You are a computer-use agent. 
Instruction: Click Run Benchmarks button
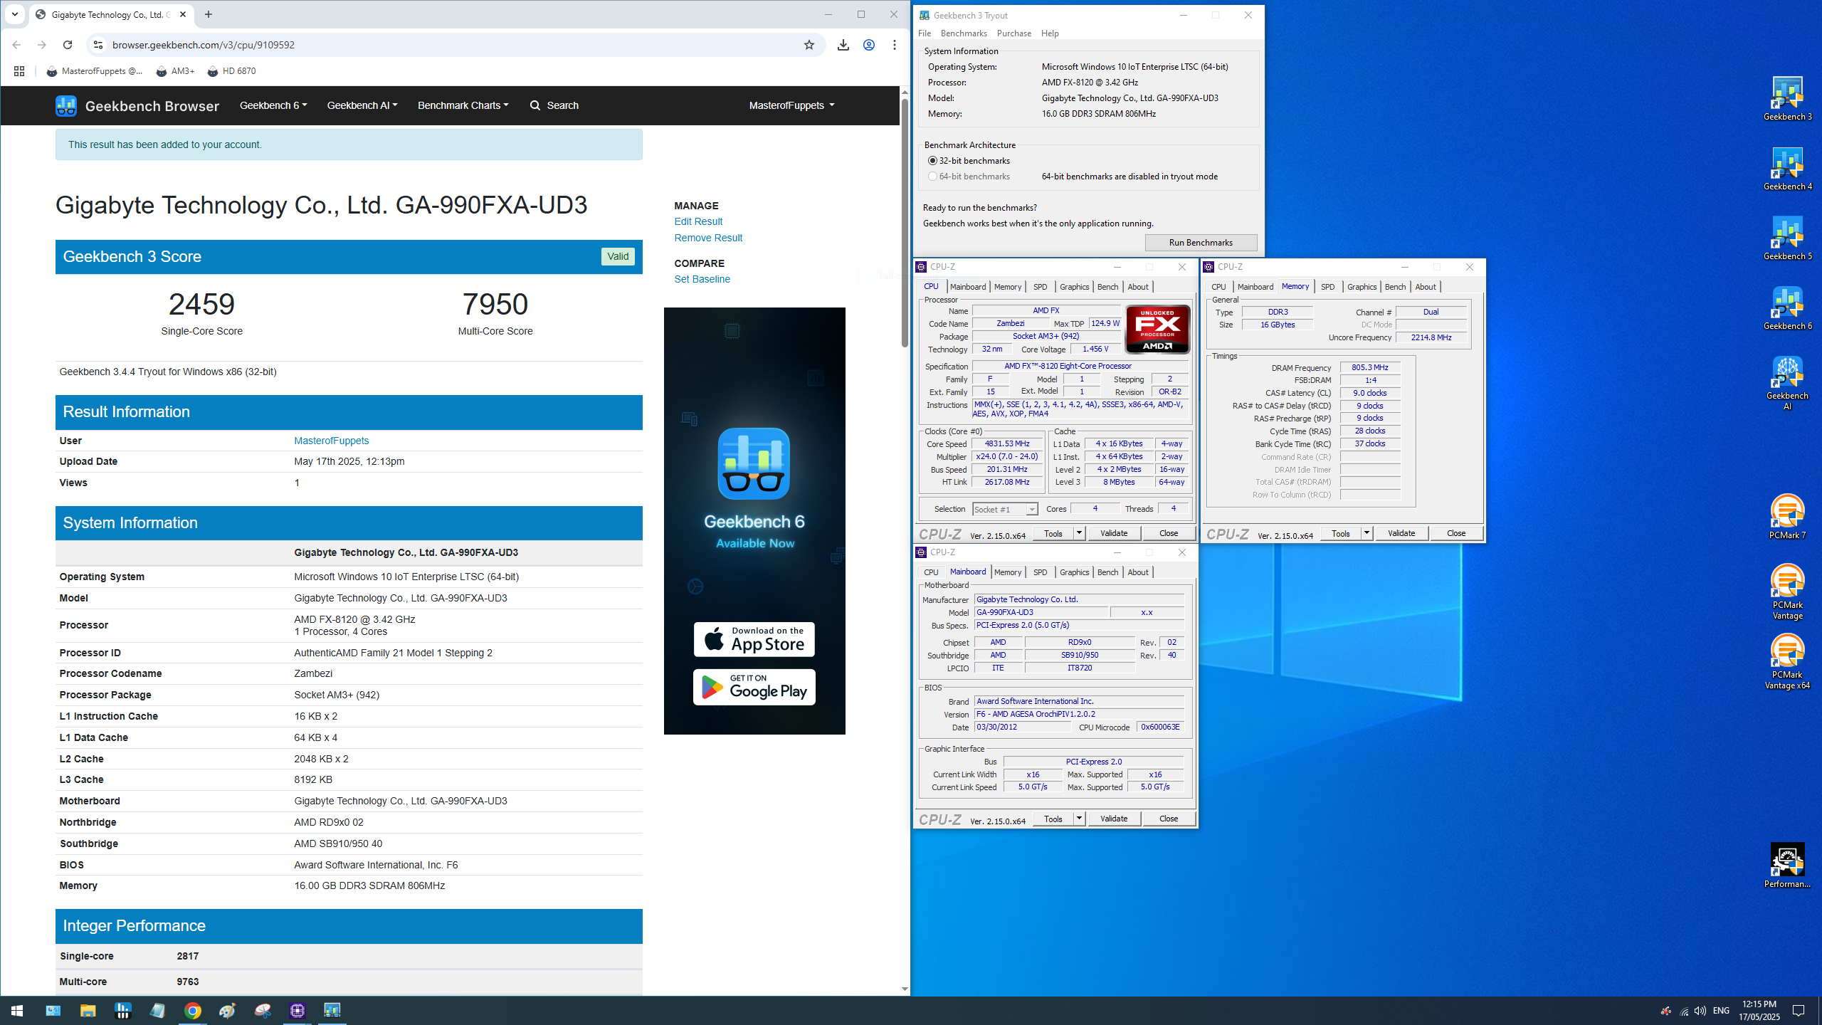click(x=1201, y=243)
